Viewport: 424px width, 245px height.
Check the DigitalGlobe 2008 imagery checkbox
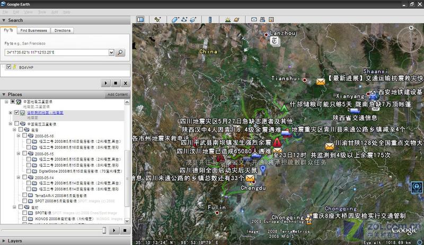29,171
